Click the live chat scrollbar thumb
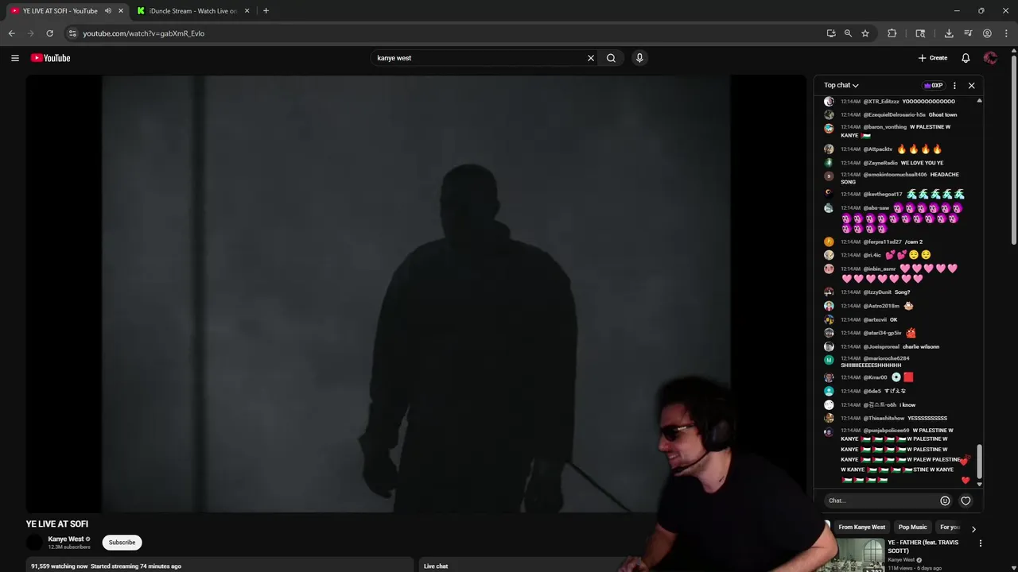The width and height of the screenshot is (1018, 572). [979, 461]
